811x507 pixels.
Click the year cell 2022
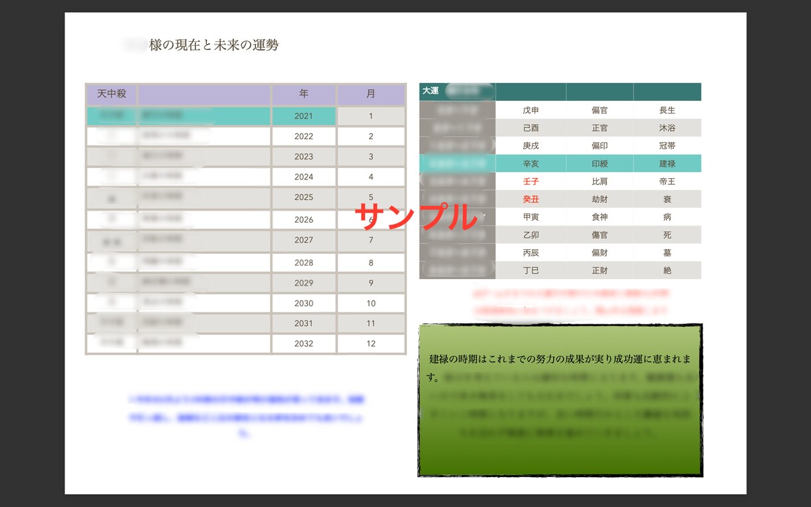pos(304,136)
